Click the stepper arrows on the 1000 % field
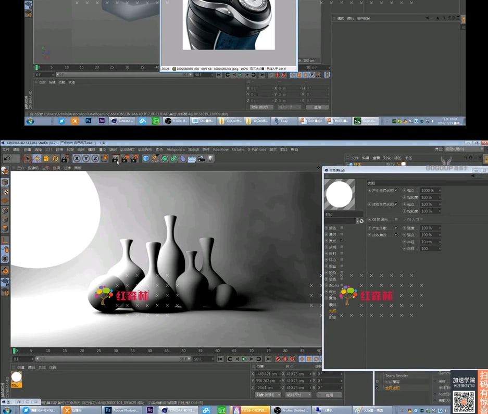 (x=440, y=190)
